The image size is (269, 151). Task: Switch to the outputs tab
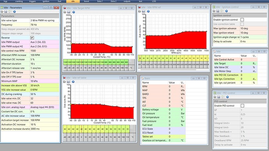coord(127,1)
